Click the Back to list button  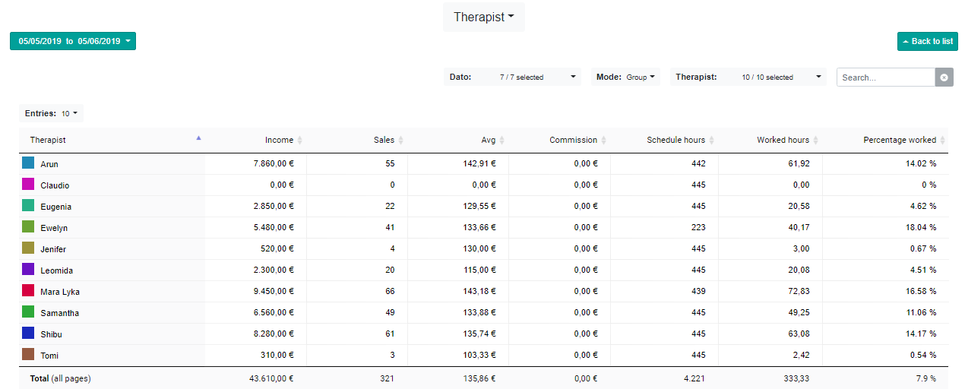coord(927,41)
